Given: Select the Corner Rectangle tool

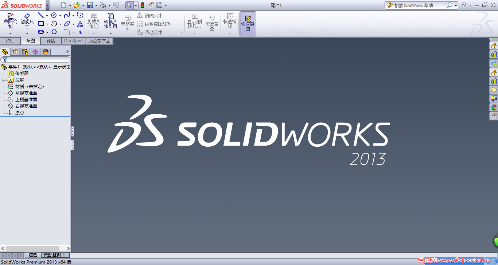Looking at the screenshot, I should tap(41, 24).
